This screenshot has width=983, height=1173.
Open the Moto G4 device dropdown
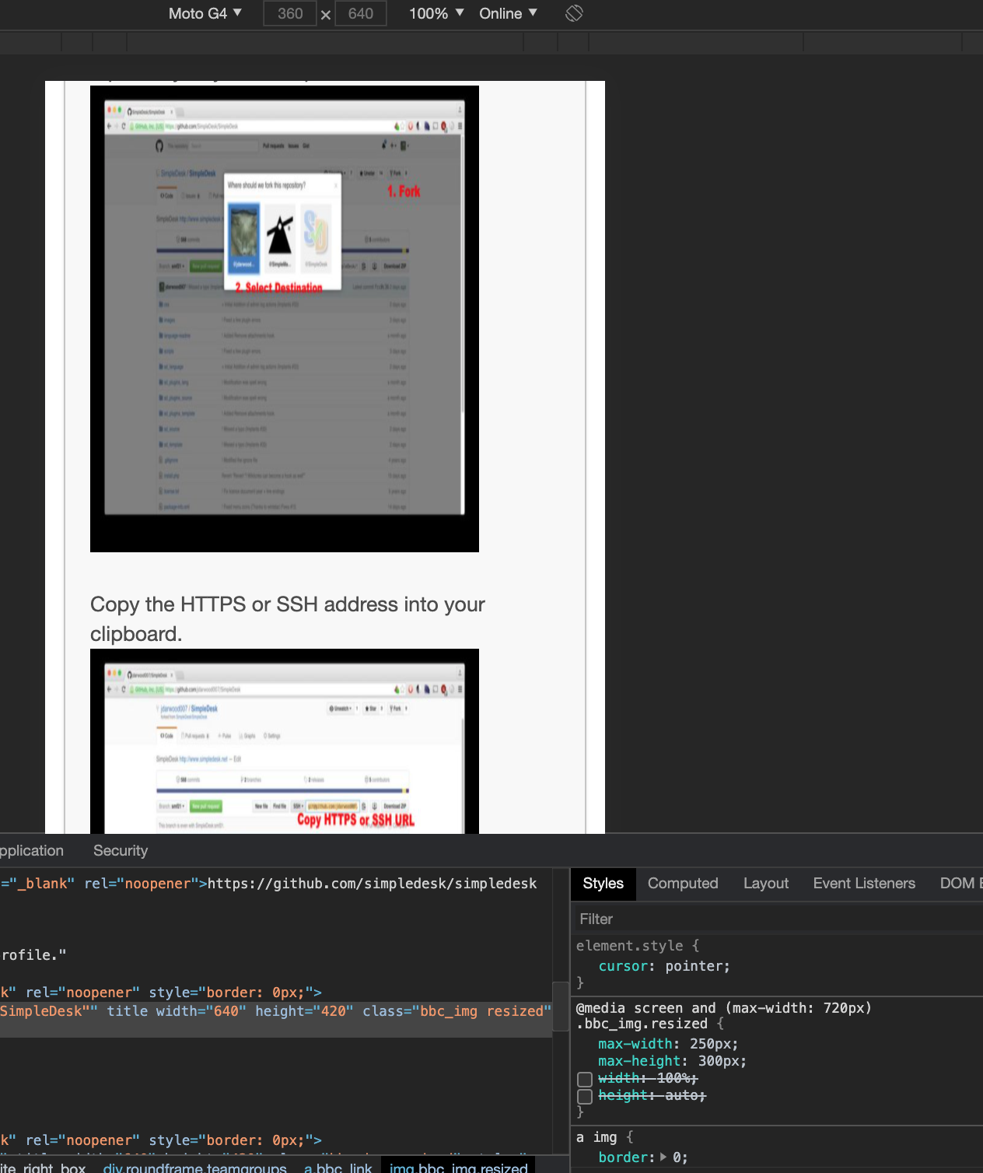tap(205, 13)
